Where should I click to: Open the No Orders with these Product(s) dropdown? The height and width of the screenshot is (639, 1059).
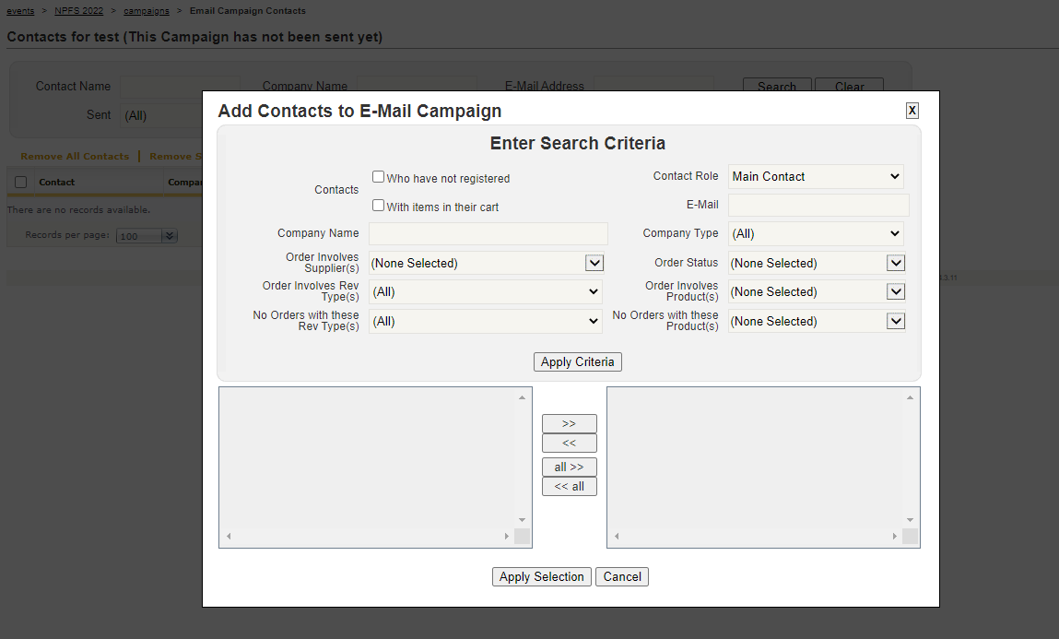pos(894,321)
